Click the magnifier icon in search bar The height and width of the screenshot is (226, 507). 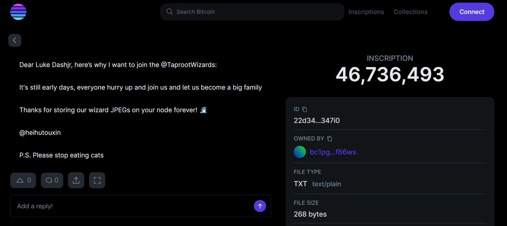[169, 12]
